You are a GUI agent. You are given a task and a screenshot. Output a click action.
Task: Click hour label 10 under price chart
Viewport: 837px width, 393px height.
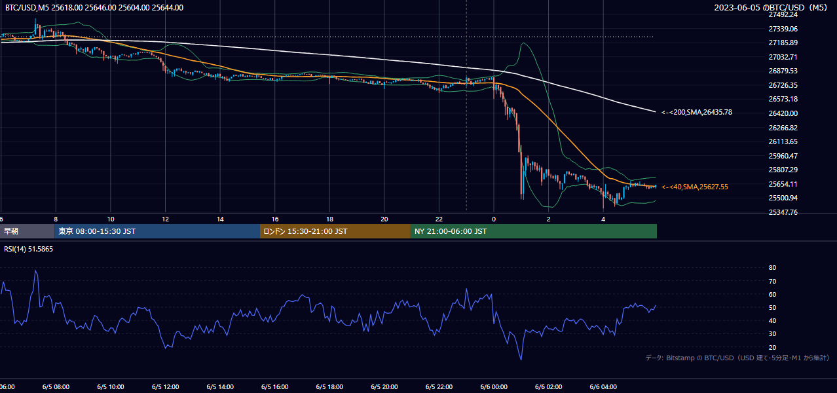click(111, 219)
